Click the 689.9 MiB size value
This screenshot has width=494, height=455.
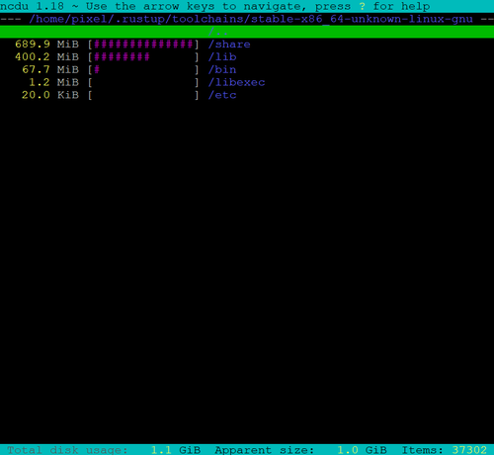46,45
